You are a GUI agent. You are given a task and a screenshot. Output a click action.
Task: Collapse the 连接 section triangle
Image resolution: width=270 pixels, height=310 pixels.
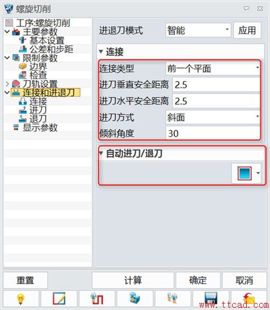click(101, 52)
